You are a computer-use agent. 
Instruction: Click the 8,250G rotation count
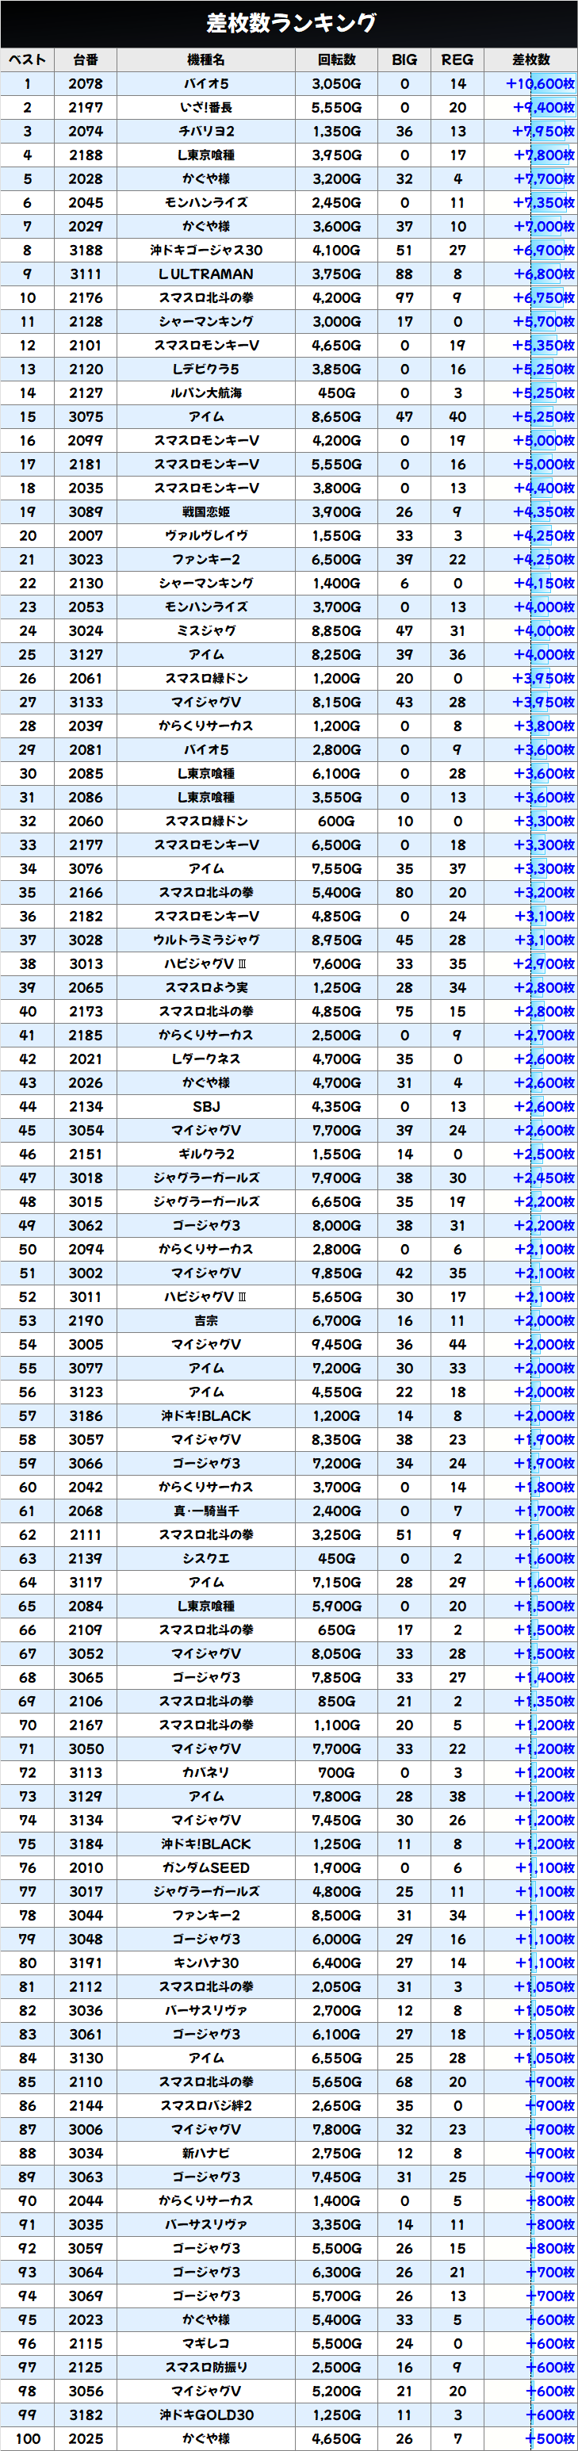[x=336, y=655]
